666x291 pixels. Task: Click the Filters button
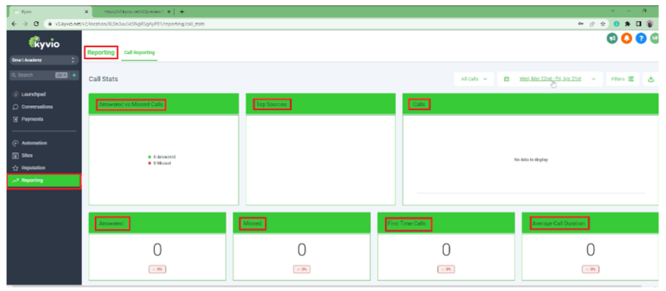click(622, 79)
